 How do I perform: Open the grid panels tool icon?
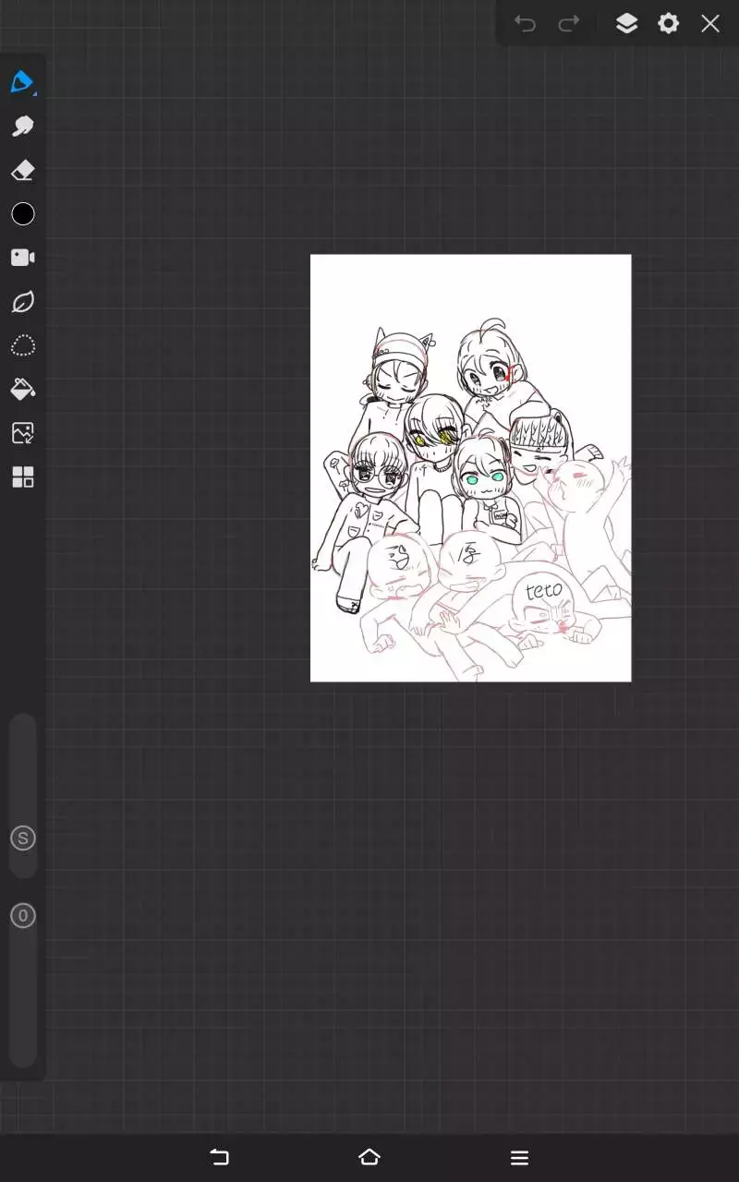pyautogui.click(x=22, y=476)
